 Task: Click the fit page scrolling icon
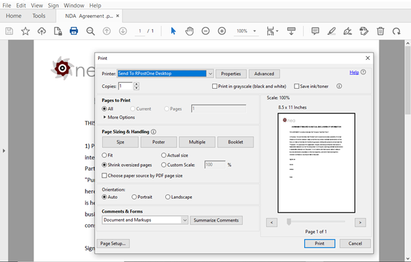pyautogui.click(x=272, y=31)
